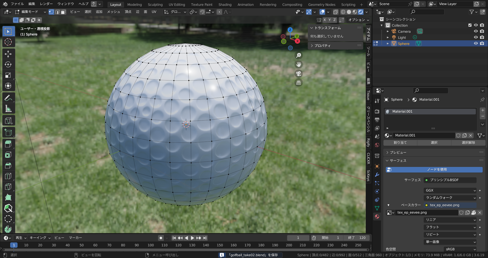Enable X axis mirror in the header
Viewport: 488px width, 258px height.
[x=325, y=20]
